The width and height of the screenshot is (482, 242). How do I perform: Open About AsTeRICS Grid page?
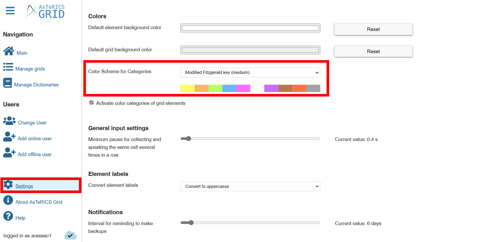(39, 202)
